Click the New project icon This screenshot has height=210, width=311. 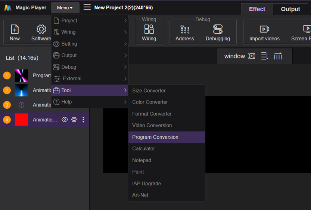coord(15,30)
